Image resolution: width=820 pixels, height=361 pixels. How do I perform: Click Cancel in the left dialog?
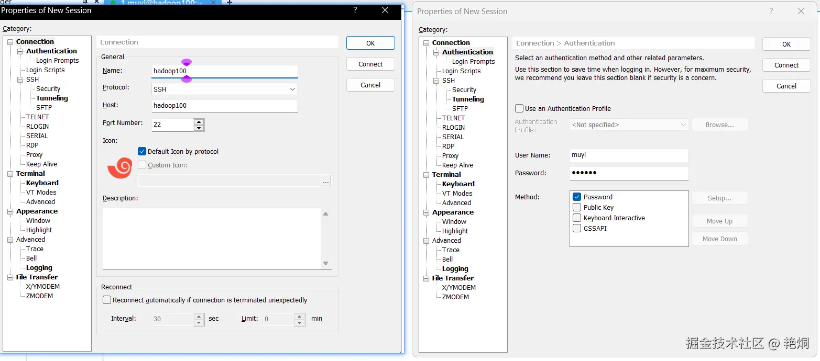(370, 85)
